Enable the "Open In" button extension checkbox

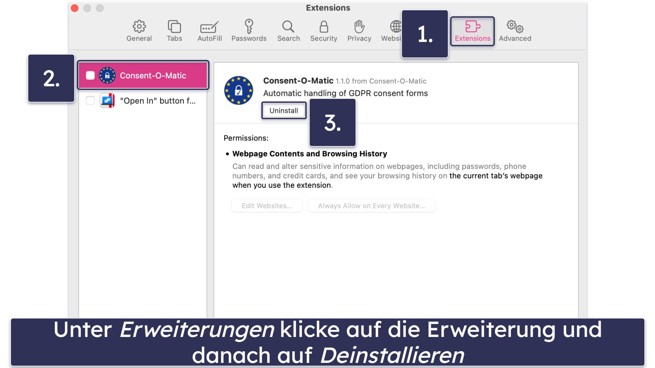90,101
